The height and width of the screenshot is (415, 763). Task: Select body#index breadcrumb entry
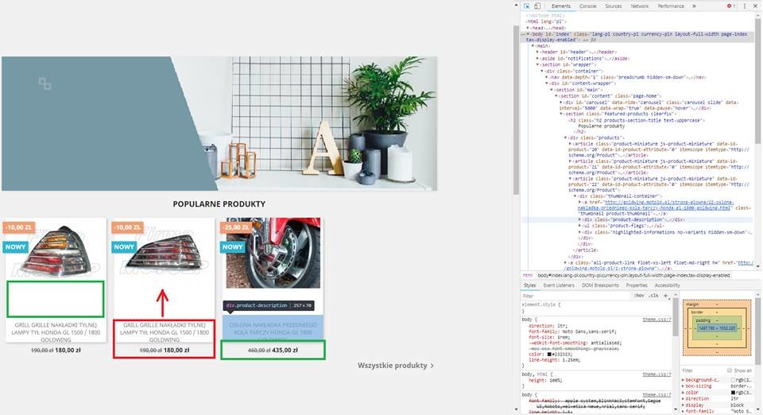[x=633, y=275]
